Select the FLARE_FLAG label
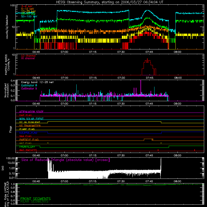 coord(27,129)
